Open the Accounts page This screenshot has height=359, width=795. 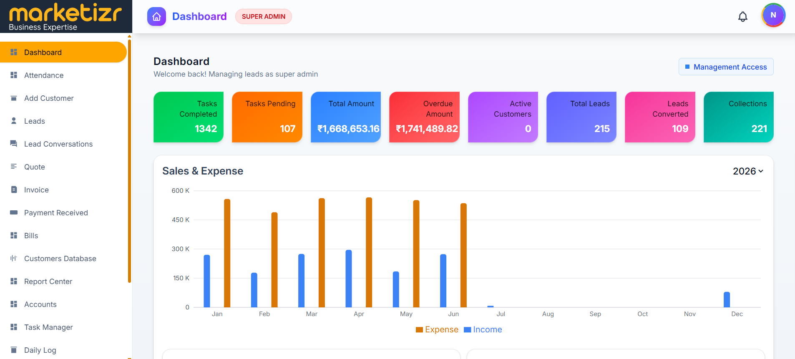[63, 304]
